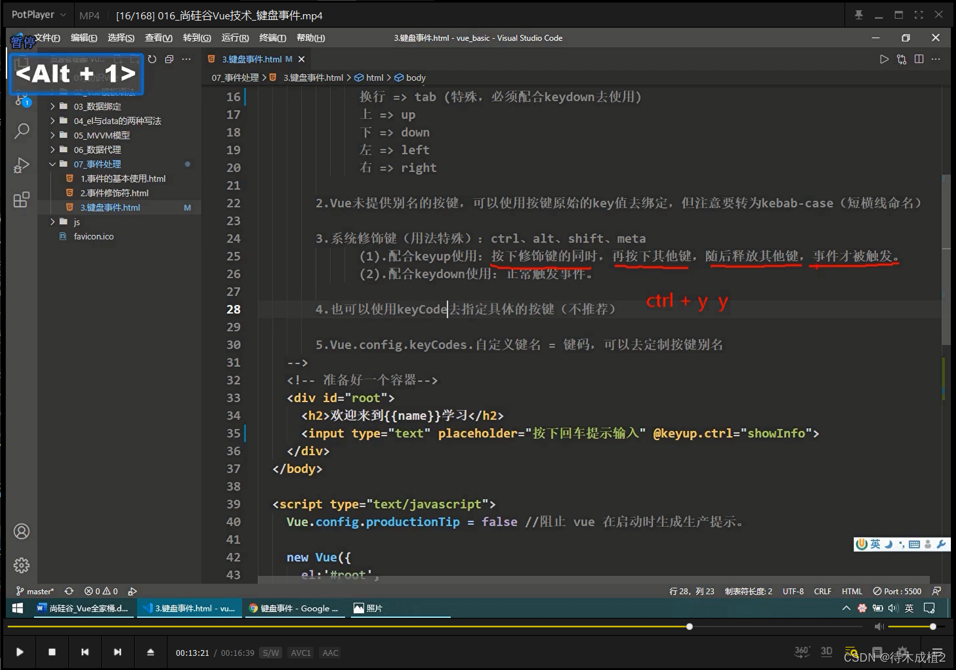
Task: Click the feedback icon in VS Code status bar
Action: tap(936, 591)
